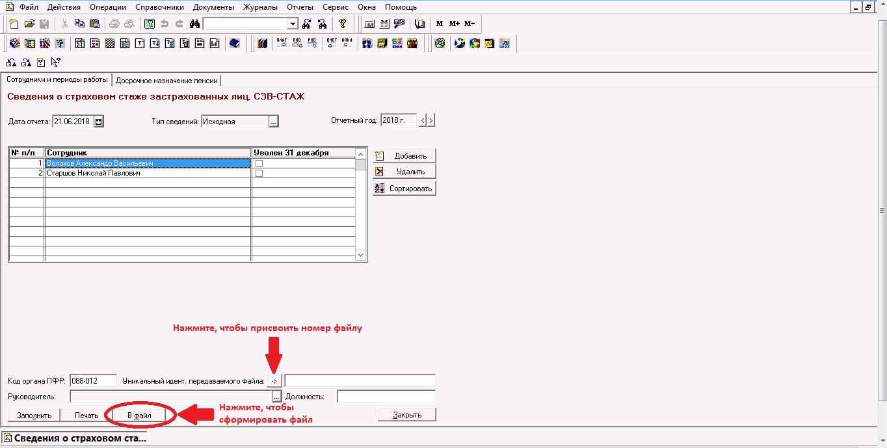This screenshot has height=448, width=887.
Task: Open the search combo box dropdown arrow
Action: pyautogui.click(x=293, y=24)
